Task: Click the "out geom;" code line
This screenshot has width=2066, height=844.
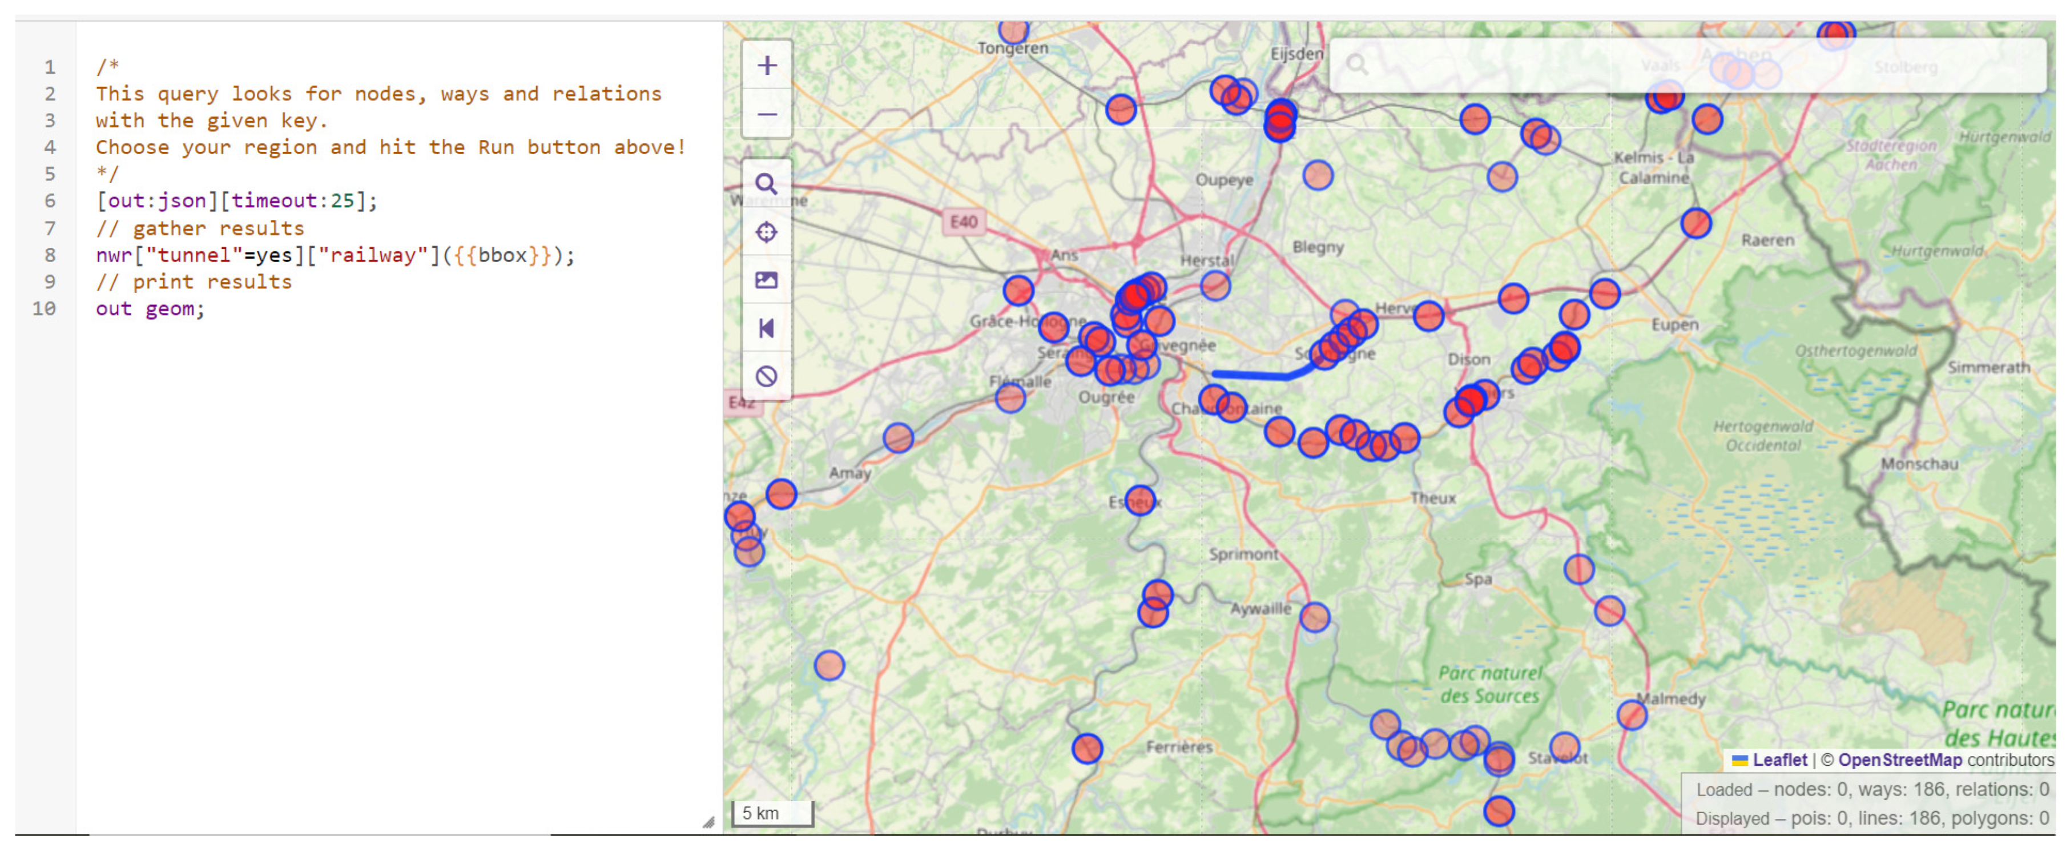Action: pos(151,309)
